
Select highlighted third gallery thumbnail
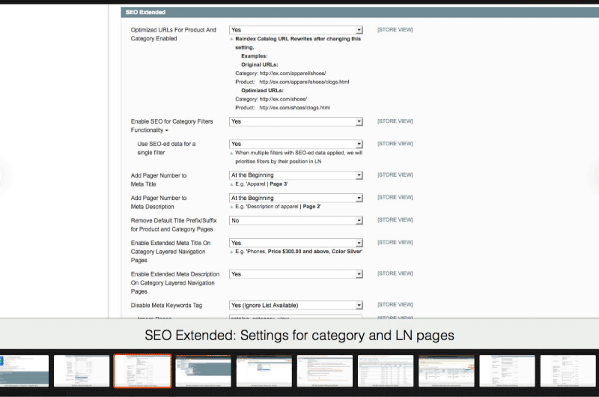click(x=142, y=371)
